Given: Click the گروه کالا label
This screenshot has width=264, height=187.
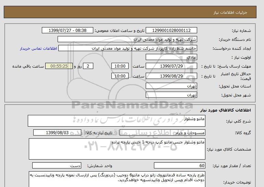Looking at the screenshot, I should pyautogui.click(x=243, y=133).
